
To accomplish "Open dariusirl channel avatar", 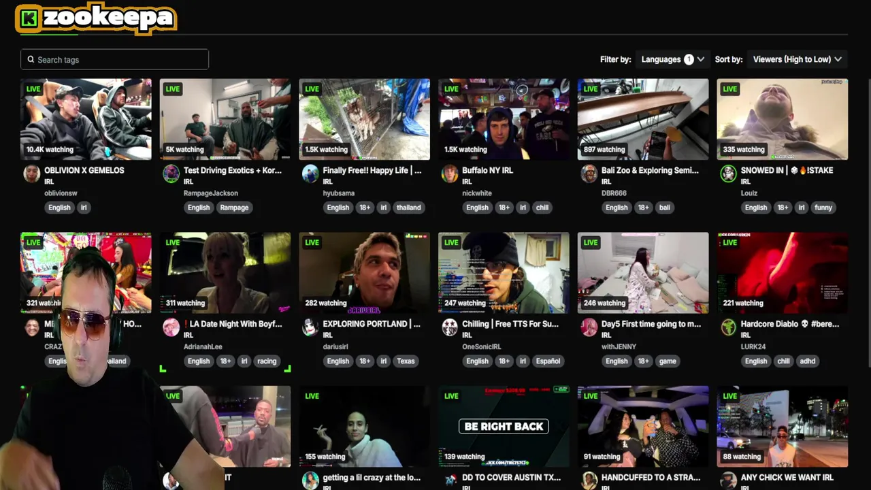I will (310, 327).
